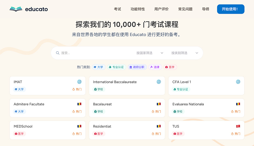This screenshot has width=254, height=146.
Task: Filter by the 大学 popular category chip
Action: (99, 67)
